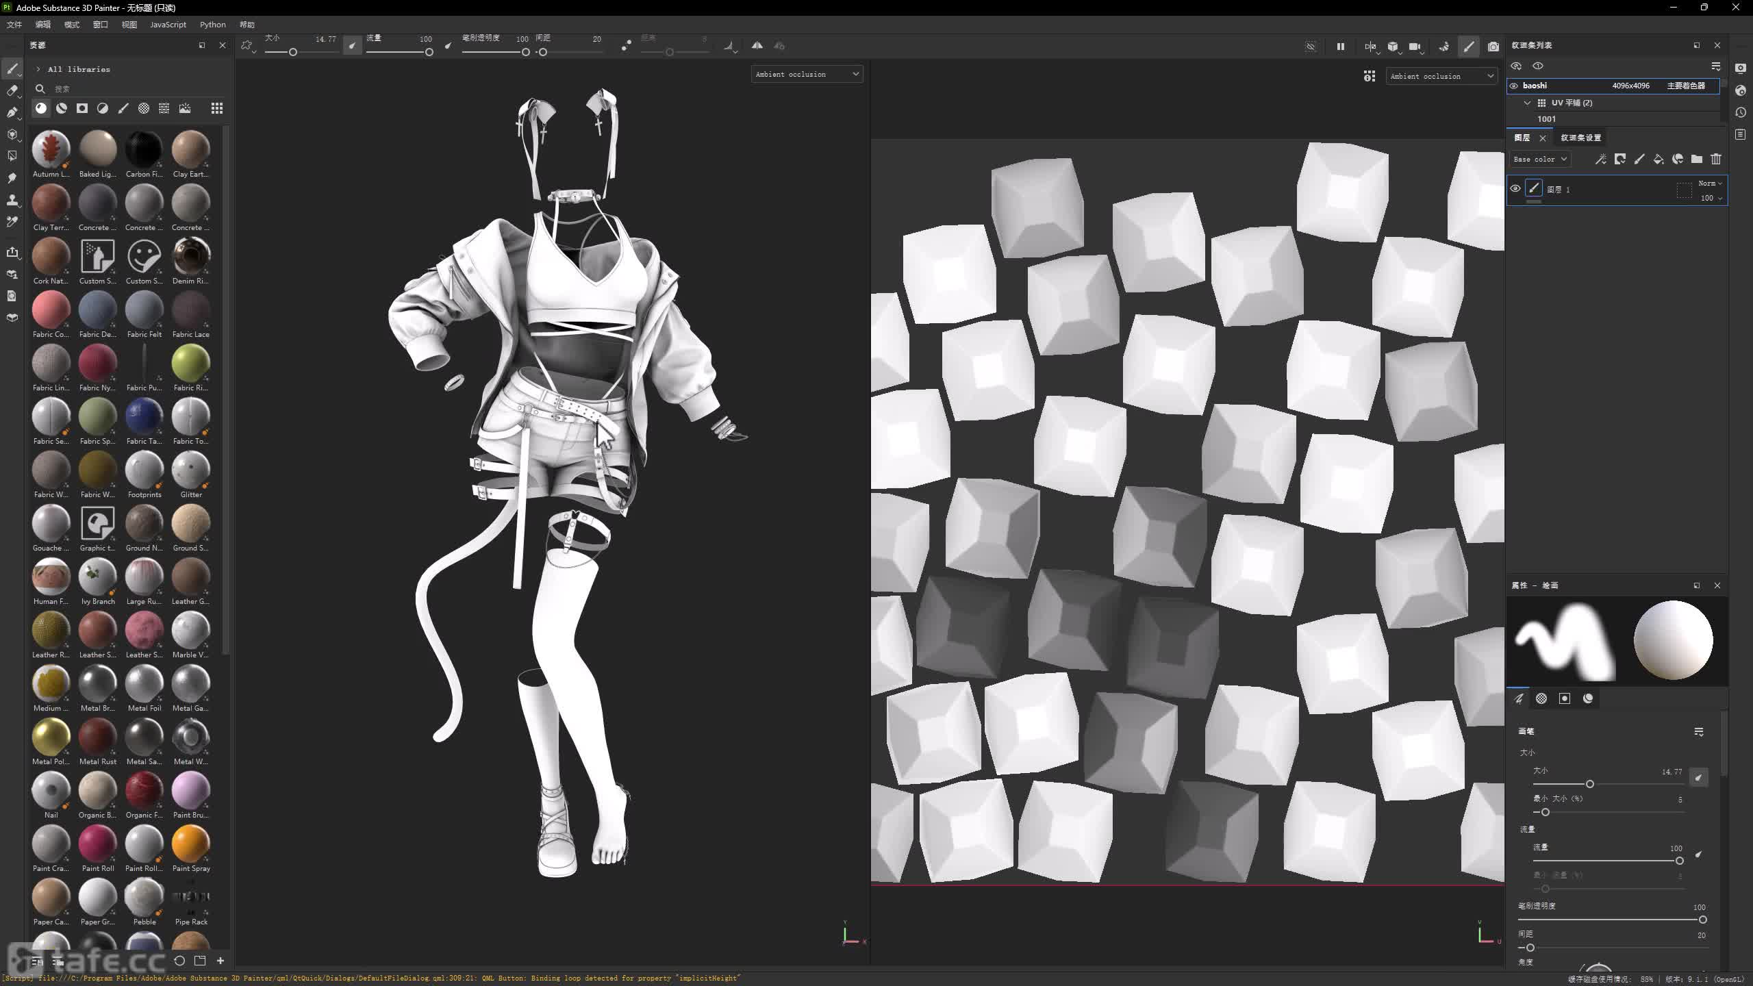Viewport: 1753px width, 986px height.
Task: Select UV tile 1001
Action: coord(1546,118)
